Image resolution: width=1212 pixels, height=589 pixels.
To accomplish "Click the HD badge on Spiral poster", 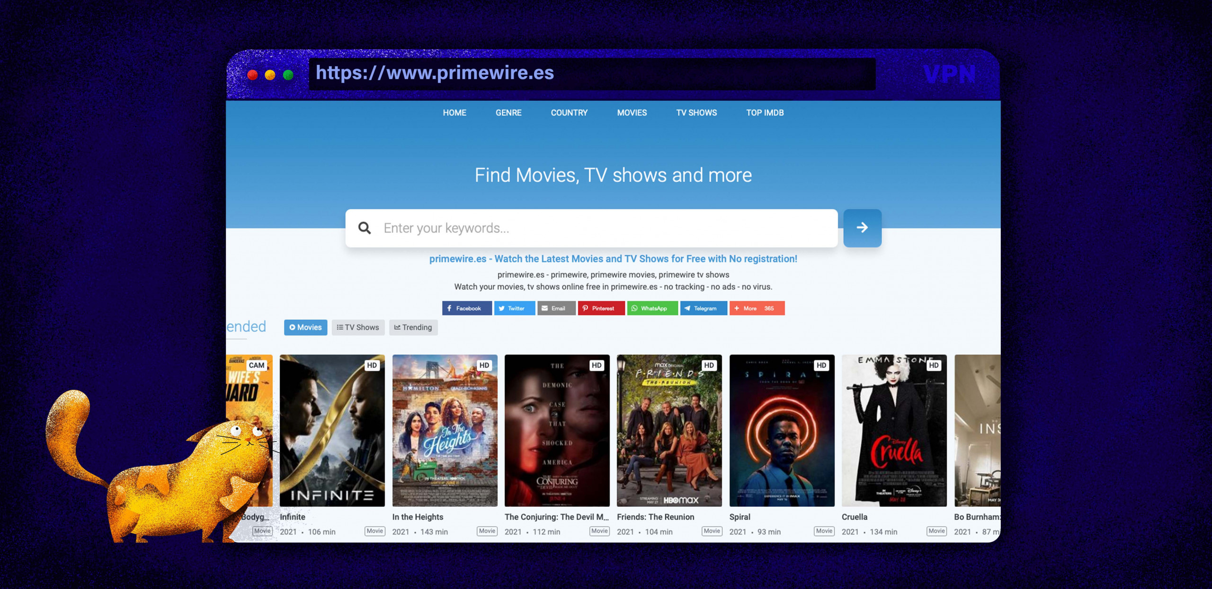I will click(821, 365).
